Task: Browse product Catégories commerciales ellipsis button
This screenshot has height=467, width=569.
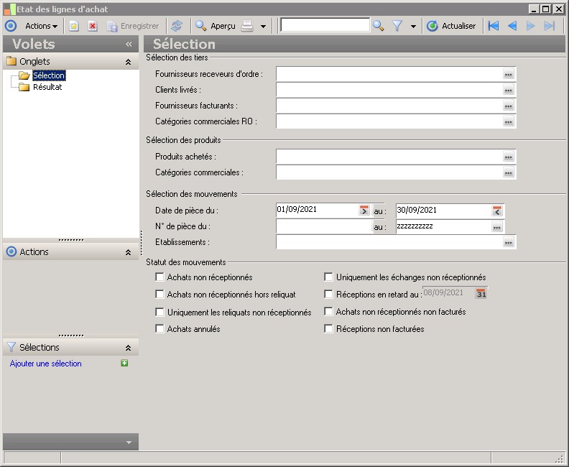Action: (x=509, y=172)
